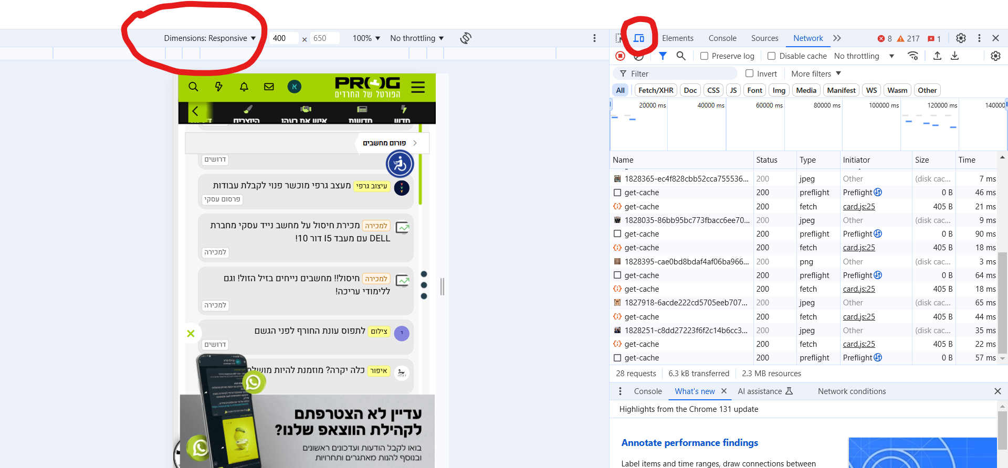Image resolution: width=1008 pixels, height=468 pixels.
Task: Open device toolbar No throttling dropdown
Action: 417,38
